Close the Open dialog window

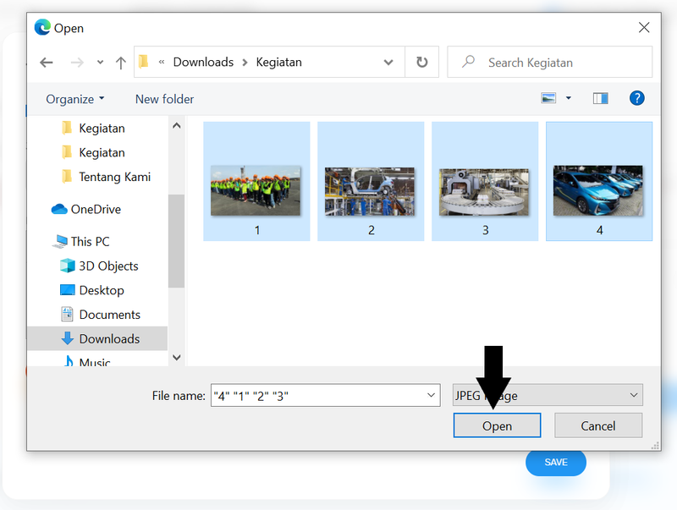[x=644, y=28]
